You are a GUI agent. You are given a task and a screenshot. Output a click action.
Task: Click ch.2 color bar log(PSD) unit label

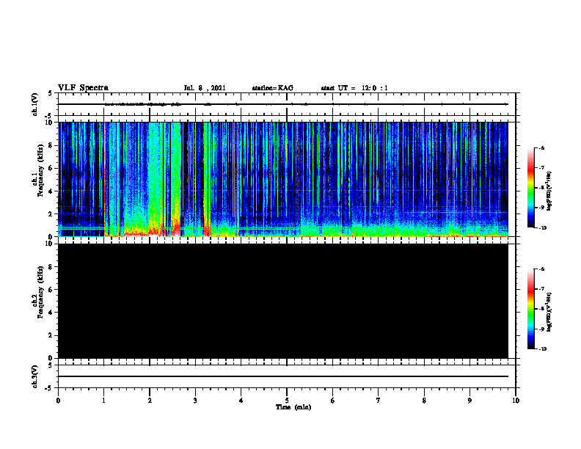(549, 312)
